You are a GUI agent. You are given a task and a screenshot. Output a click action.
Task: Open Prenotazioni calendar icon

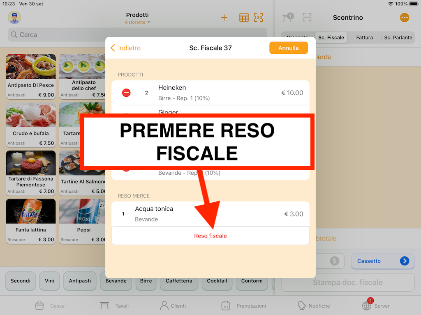[226, 306]
